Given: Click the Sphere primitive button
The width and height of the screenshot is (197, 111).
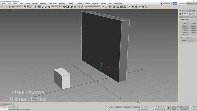Looking at the screenshot, I should [x=185, y=26].
